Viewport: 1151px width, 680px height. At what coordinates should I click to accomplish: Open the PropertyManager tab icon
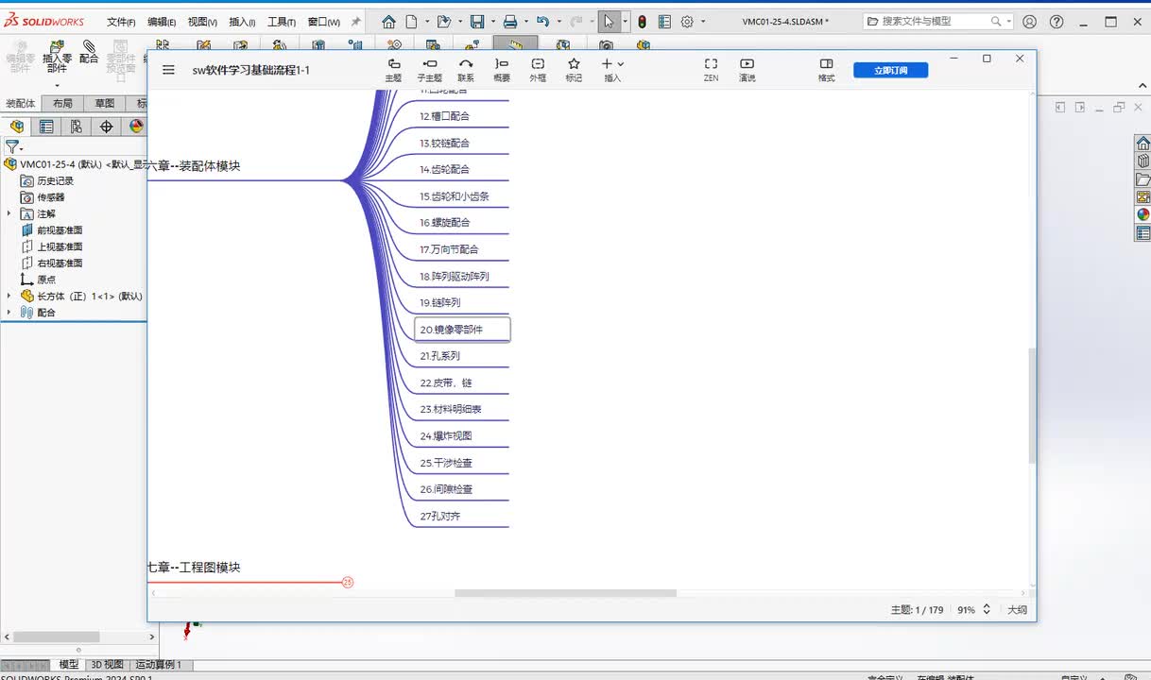pos(46,127)
